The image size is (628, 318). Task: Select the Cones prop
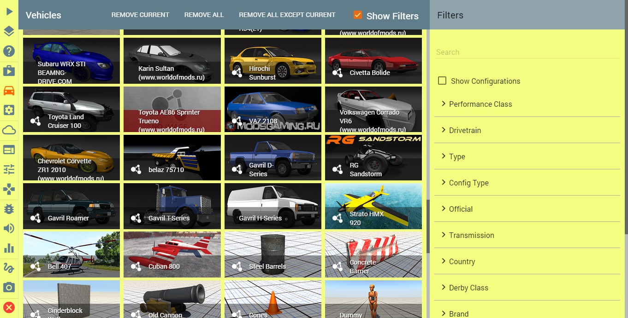pos(273,299)
